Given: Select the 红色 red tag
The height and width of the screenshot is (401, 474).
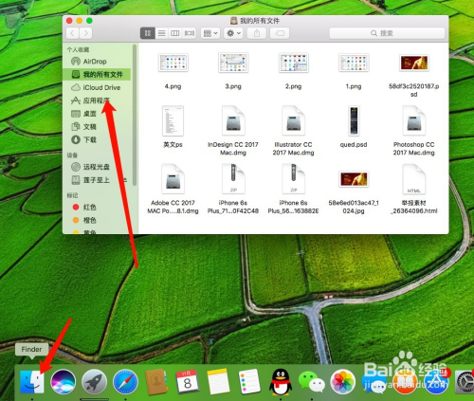Looking at the screenshot, I should 97,208.
